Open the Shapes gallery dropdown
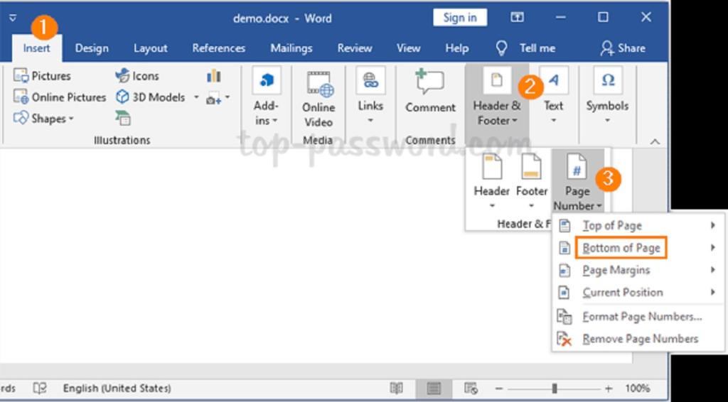This screenshot has width=728, height=402. pos(43,119)
